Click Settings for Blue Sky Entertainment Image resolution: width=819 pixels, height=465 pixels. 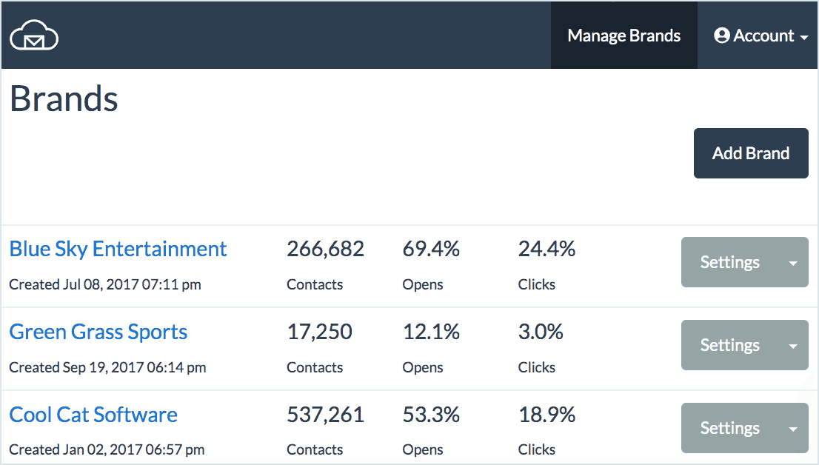[x=729, y=262]
